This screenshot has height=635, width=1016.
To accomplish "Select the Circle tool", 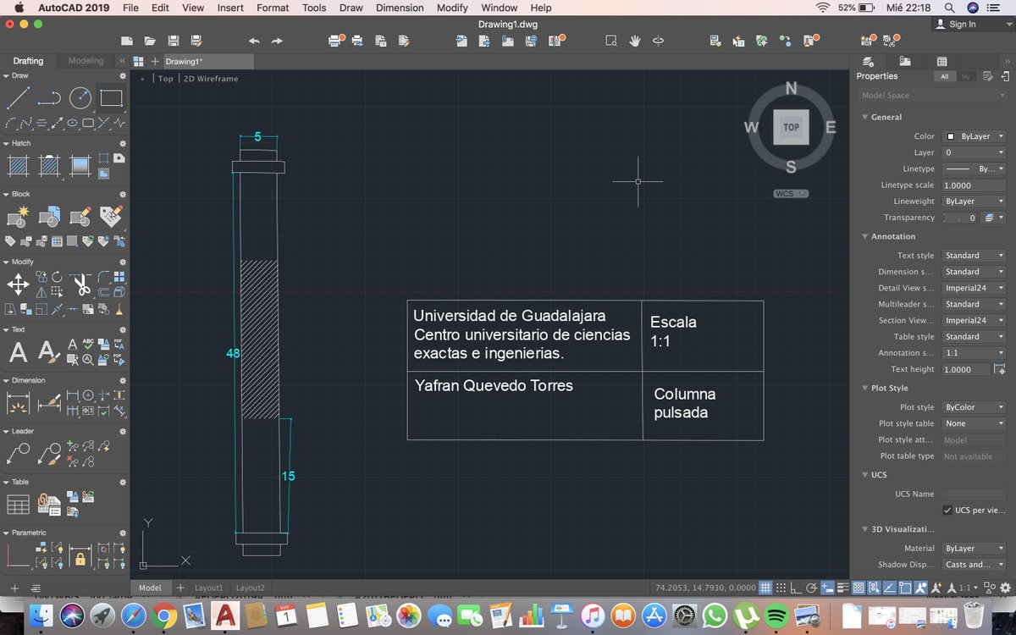I will pos(80,98).
